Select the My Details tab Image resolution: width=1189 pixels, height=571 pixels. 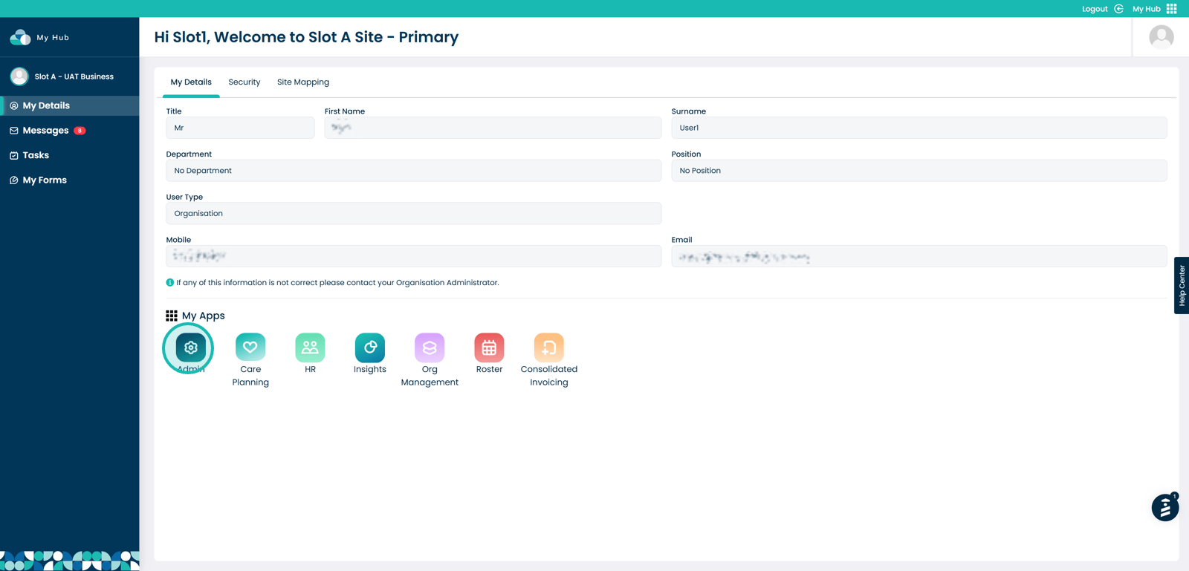tap(191, 82)
